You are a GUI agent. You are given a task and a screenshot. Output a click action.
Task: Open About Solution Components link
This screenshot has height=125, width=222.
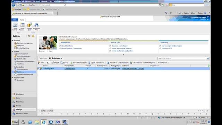tap(71, 49)
